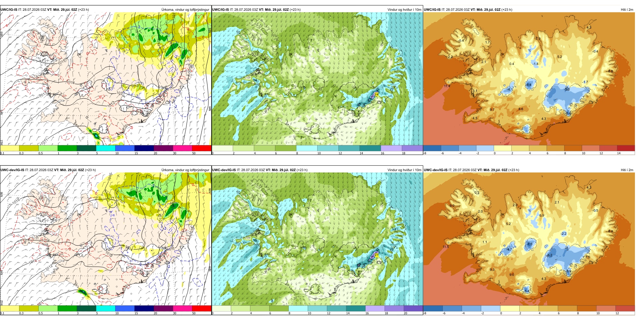Click the UWC-dev/IG-IS header of the bottom-left map
Image resolution: width=641 pixels, height=320 pixels.
pos(12,170)
